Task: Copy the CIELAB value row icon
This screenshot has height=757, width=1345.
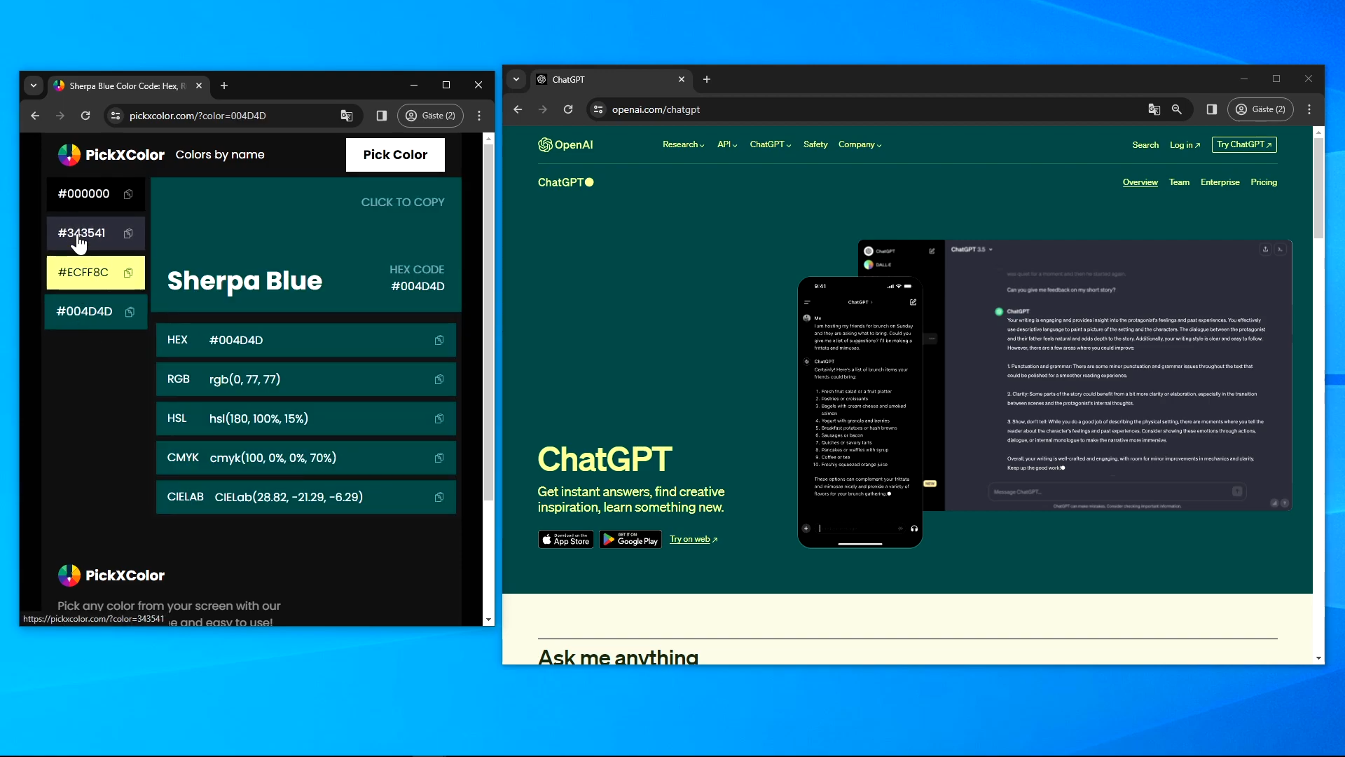Action: click(439, 497)
